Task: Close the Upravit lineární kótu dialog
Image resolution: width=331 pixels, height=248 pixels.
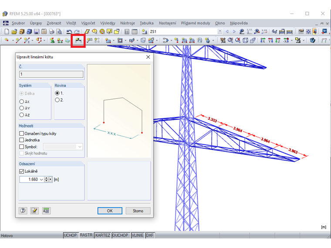Action: click(x=148, y=57)
